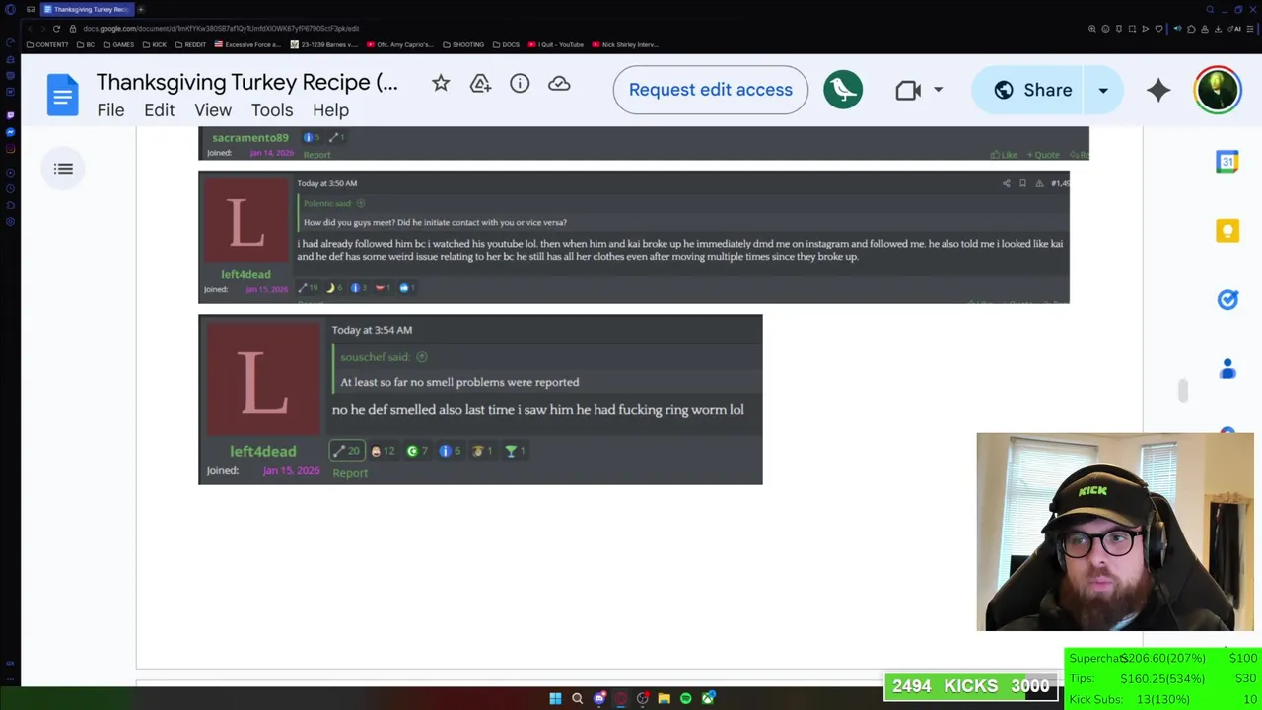The image size is (1262, 710).
Task: Open the File menu
Action: click(110, 110)
